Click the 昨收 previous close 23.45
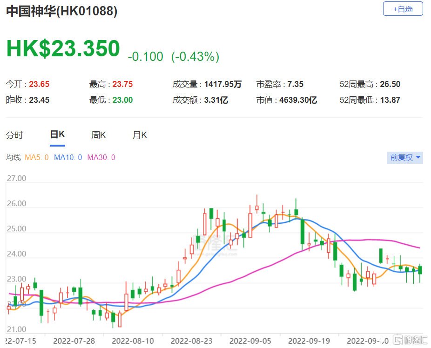The width and height of the screenshot is (431, 348). (x=39, y=100)
